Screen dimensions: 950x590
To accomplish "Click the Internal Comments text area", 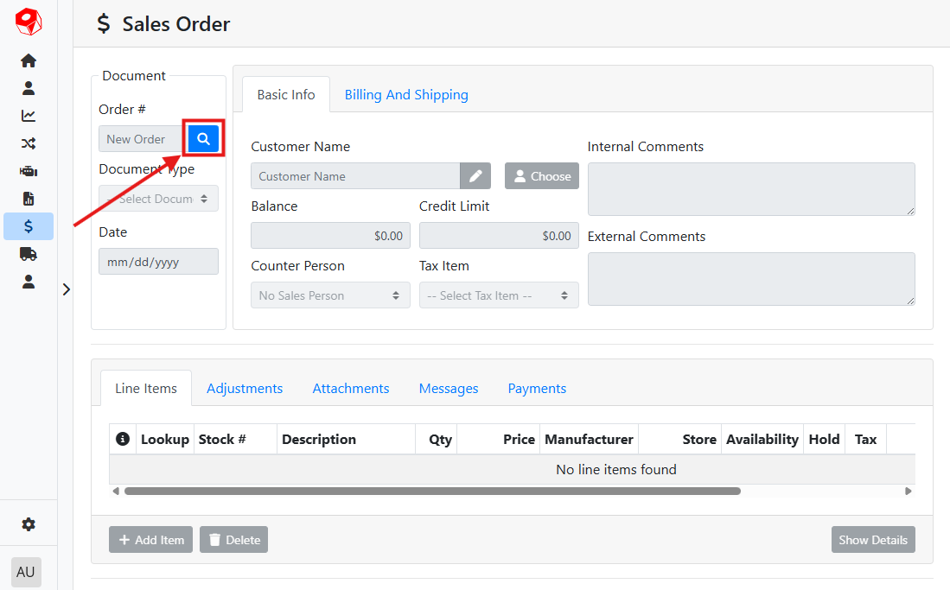I will 750,188.
